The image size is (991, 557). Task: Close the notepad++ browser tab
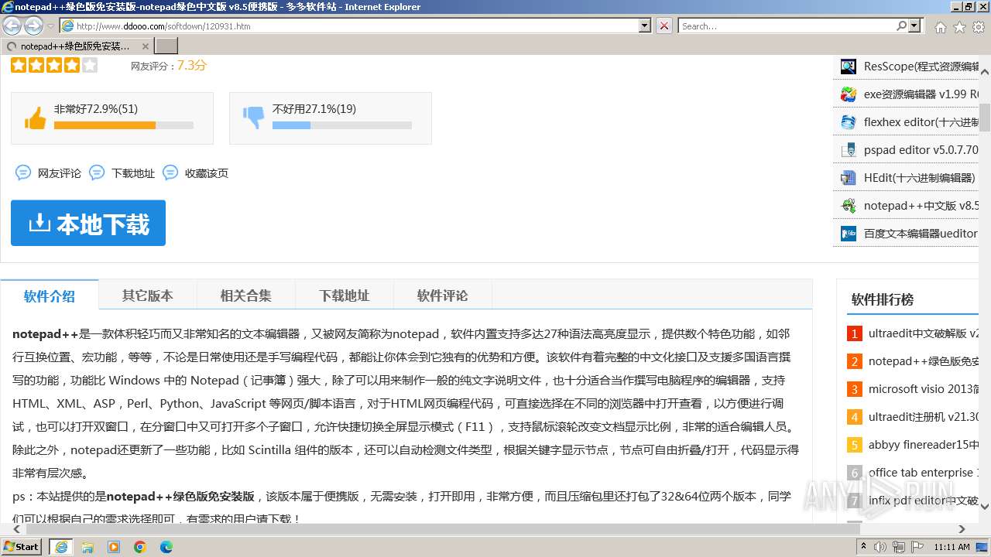(x=145, y=46)
